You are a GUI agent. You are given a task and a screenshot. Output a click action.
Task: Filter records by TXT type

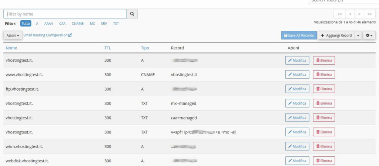tap(116, 23)
